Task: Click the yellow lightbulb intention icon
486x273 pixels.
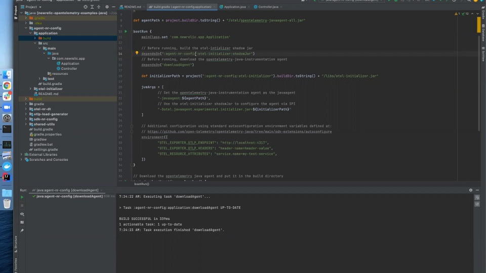Action: pos(137,53)
